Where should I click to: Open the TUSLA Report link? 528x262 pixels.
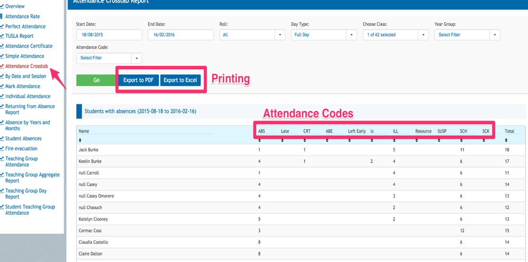click(19, 36)
